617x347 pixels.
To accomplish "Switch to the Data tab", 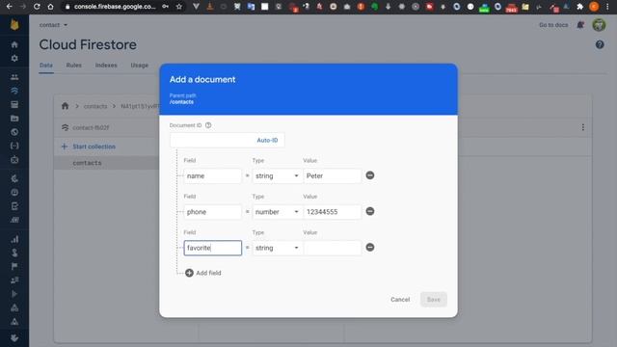I will (x=46, y=66).
